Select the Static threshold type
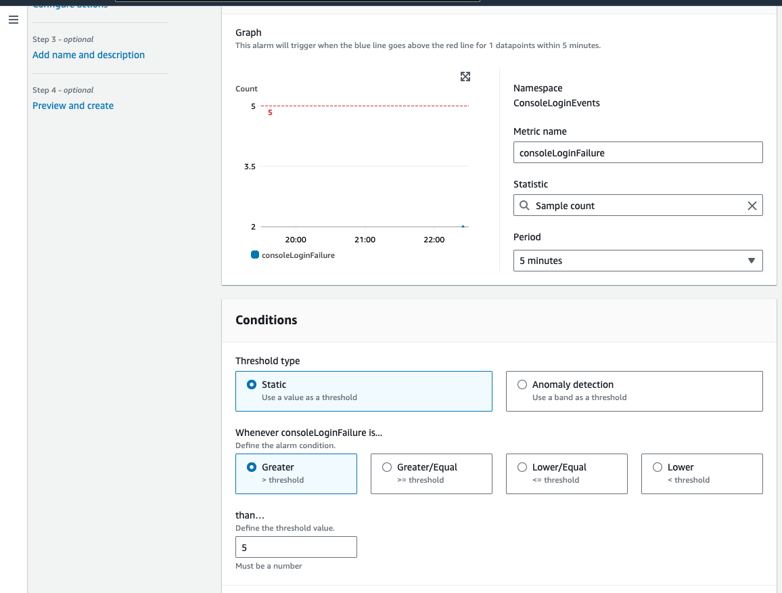 (x=252, y=385)
